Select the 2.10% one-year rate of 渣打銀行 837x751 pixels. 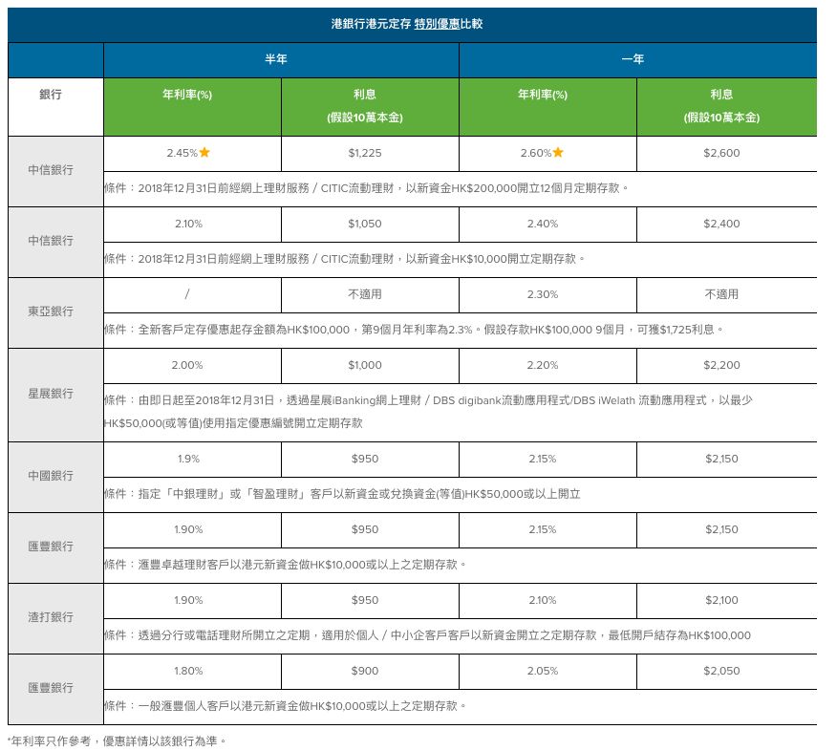pyautogui.click(x=547, y=601)
